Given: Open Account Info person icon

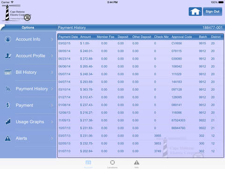Looking at the screenshot, I should (8, 39).
